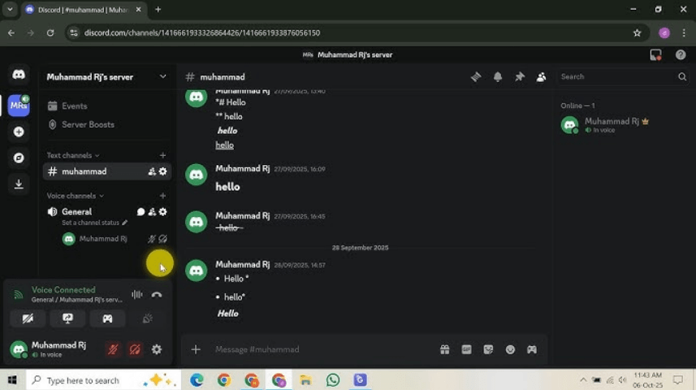The width and height of the screenshot is (696, 390).
Task: Create new text channel plus button
Action: click(162, 155)
